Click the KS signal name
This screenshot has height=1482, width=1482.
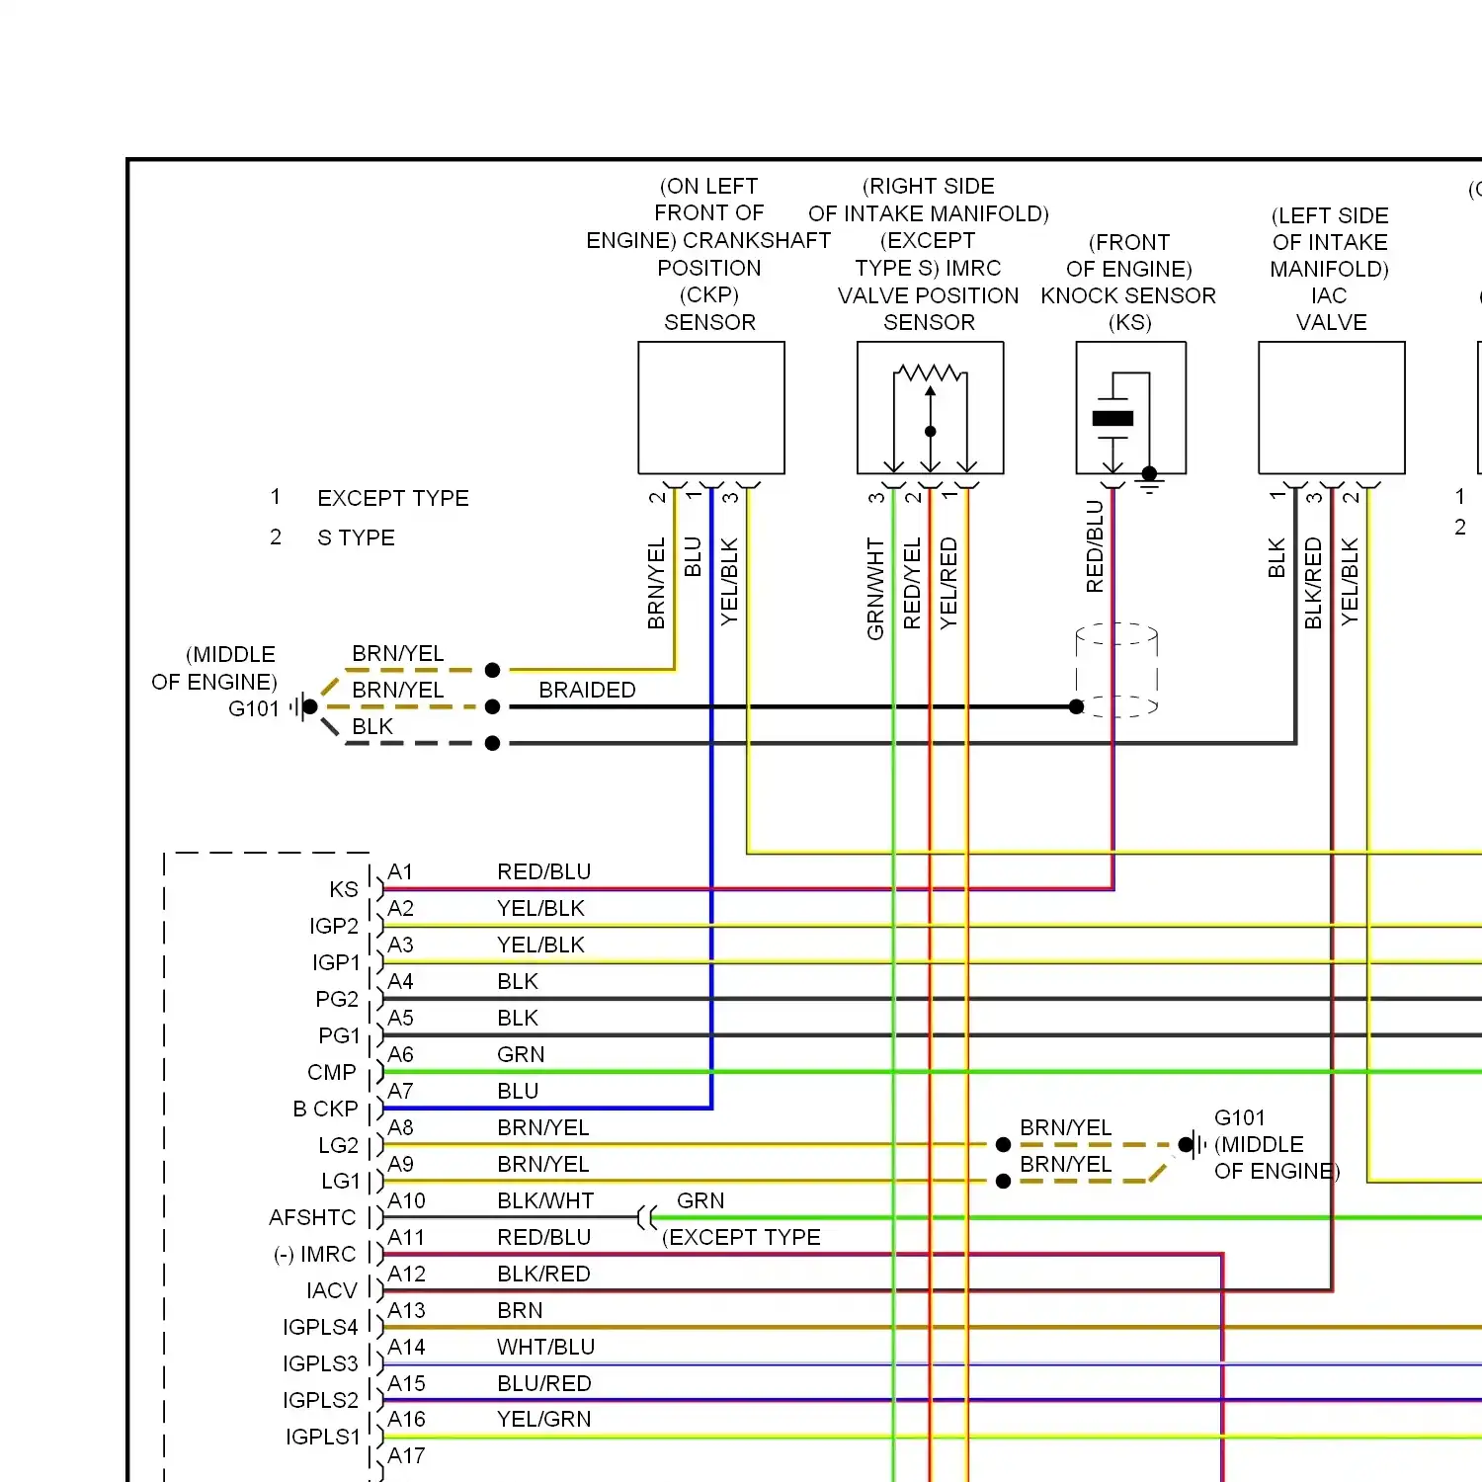pos(344,889)
